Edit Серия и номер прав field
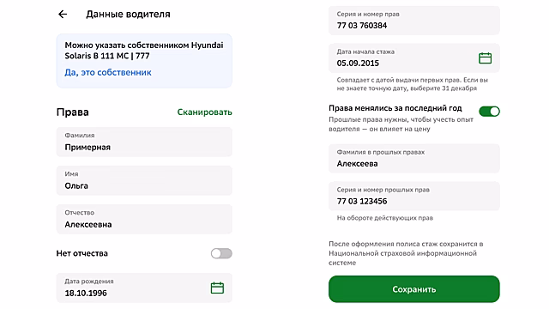 (x=413, y=21)
